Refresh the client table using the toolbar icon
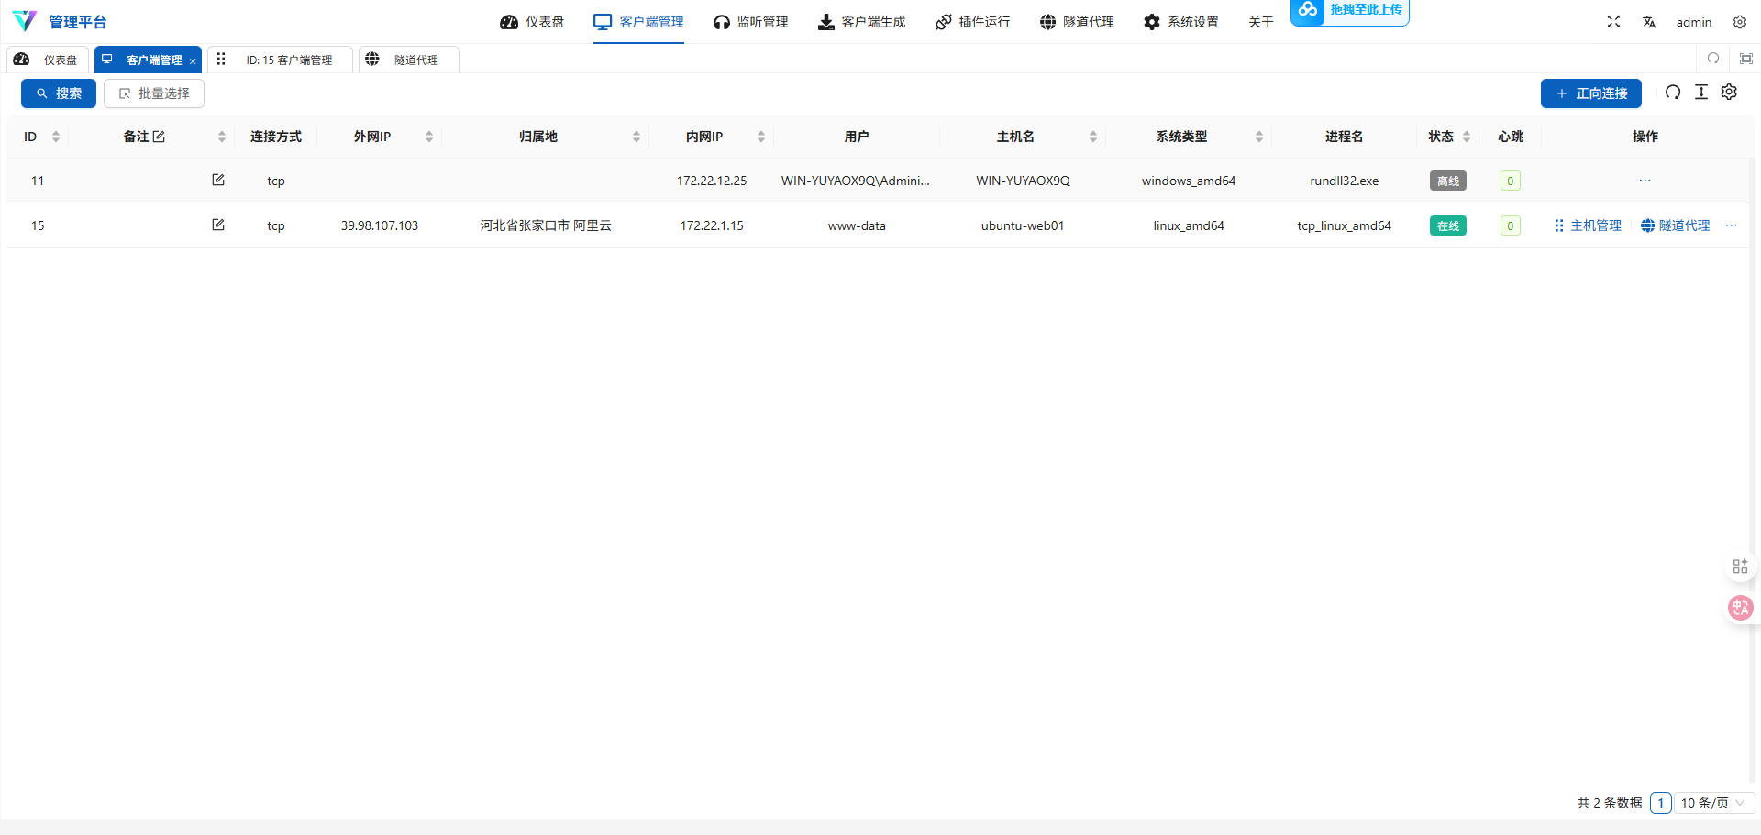Screen dimensions: 1761x835 tap(1673, 93)
